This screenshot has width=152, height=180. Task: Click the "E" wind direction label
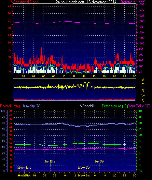coord(143,85)
